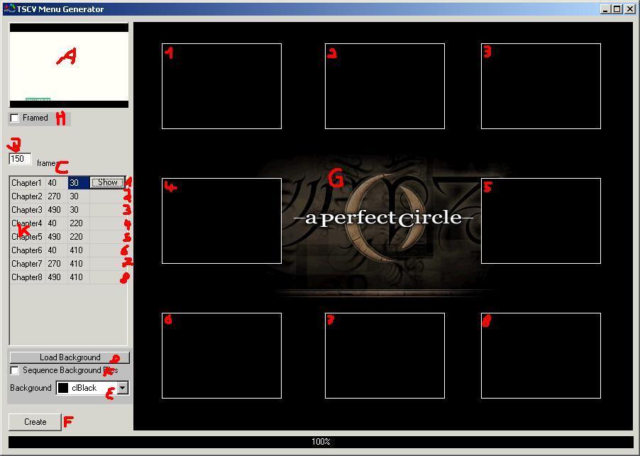Viewport: 640px width, 456px height.
Task: Click the value 220 in the Chapter5 row
Action: tap(79, 237)
